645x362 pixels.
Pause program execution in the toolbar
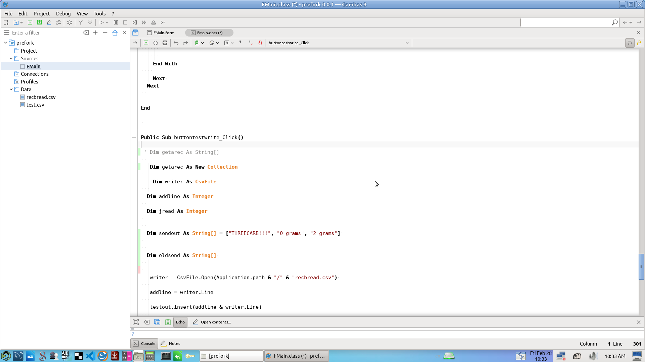pos(116,22)
